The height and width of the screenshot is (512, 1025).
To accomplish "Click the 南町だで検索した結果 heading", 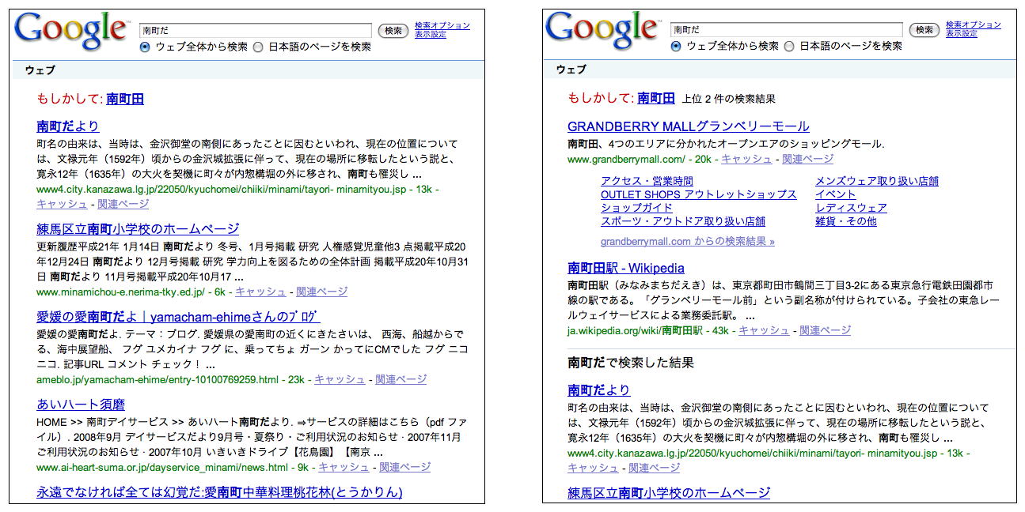I will point(631,363).
